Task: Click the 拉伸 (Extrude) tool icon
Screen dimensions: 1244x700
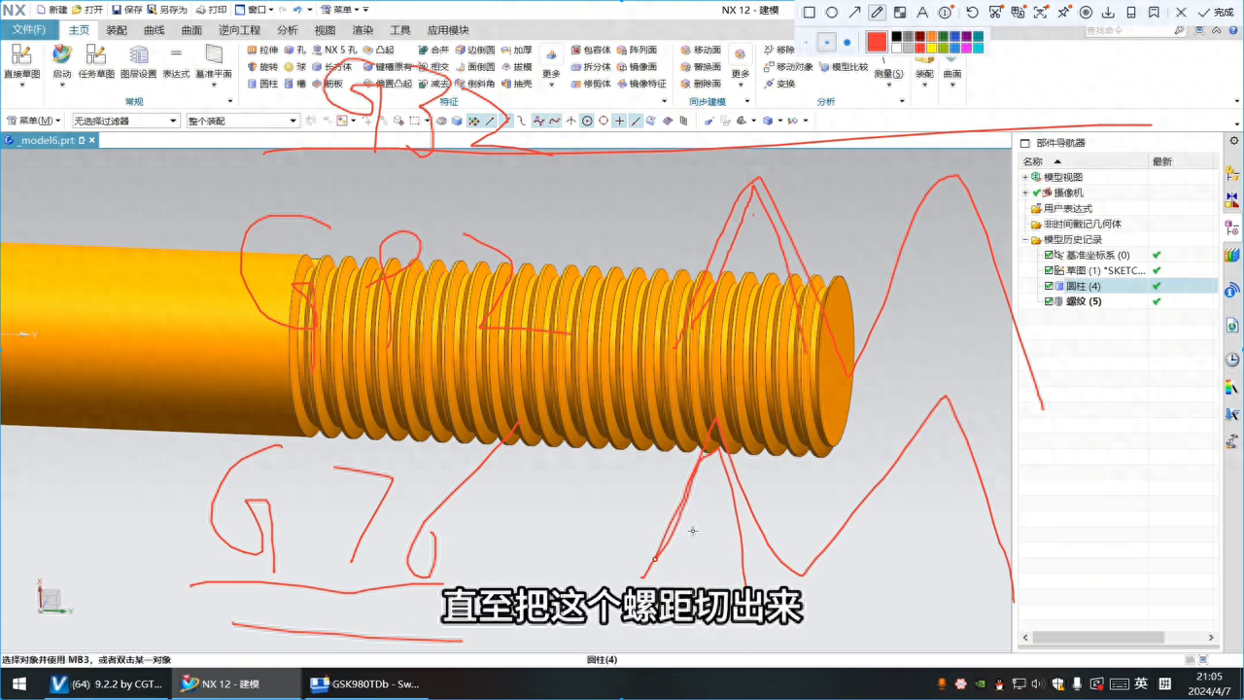Action: [x=253, y=50]
